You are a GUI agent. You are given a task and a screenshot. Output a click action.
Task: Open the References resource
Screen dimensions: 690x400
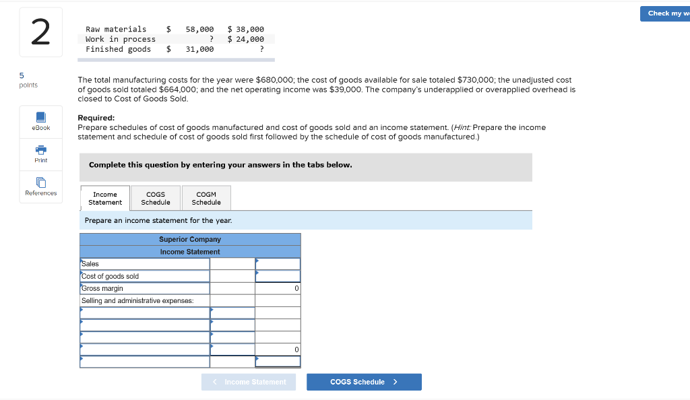click(x=41, y=187)
